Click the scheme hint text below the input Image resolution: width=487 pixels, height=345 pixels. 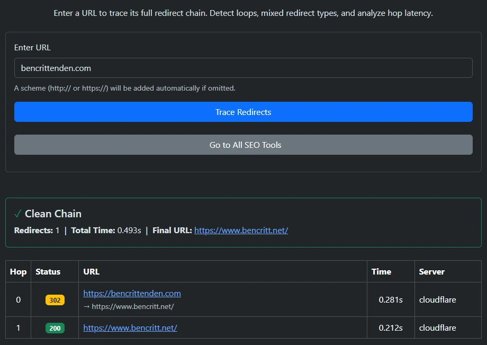pyautogui.click(x=112, y=88)
